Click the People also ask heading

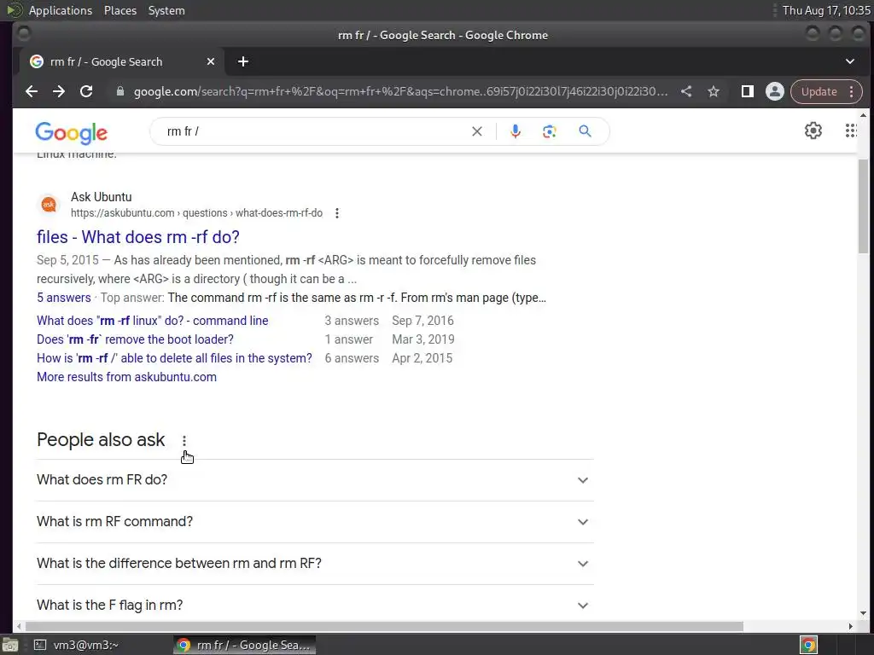tap(101, 440)
